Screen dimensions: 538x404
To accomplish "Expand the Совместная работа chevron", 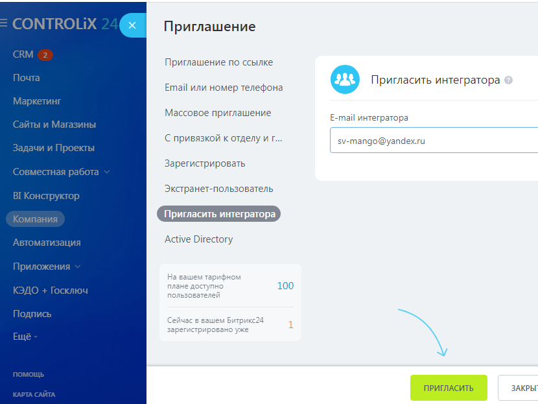I will 107,172.
